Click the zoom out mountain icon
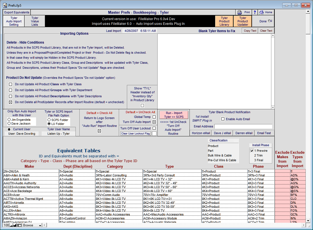This screenshot has height=230, width=313. coord(11,225)
